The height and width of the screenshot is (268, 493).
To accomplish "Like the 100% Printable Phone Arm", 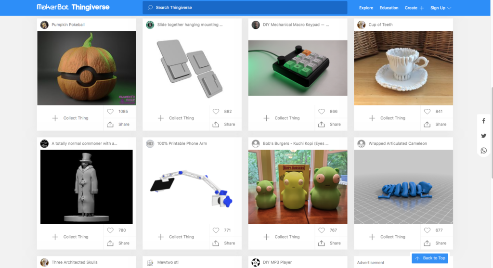I will [216, 230].
